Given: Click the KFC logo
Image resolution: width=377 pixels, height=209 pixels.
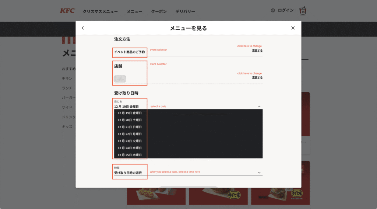Looking at the screenshot, I should (x=67, y=11).
